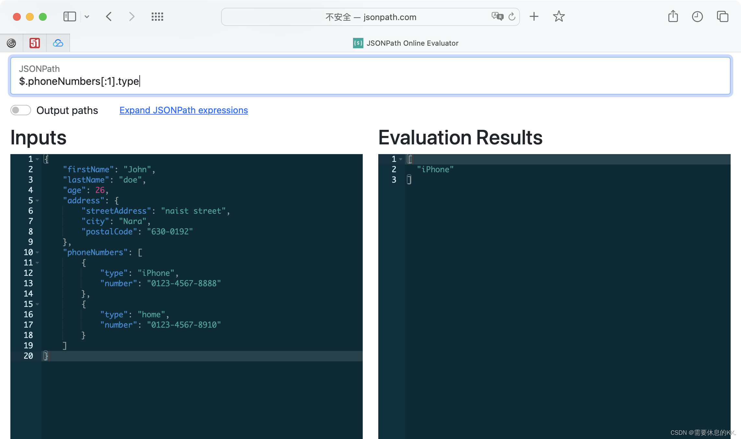
Task: Collapse the phoneNumbers array fold arrow
Action: click(x=38, y=253)
